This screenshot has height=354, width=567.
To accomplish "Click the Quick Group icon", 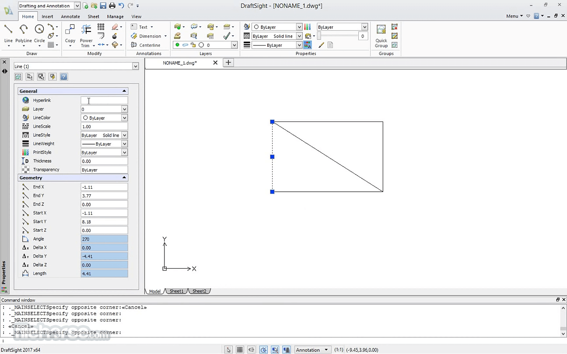I will tap(381, 36).
